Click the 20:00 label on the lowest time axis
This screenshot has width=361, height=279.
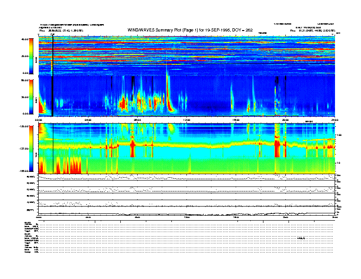tap(285, 217)
